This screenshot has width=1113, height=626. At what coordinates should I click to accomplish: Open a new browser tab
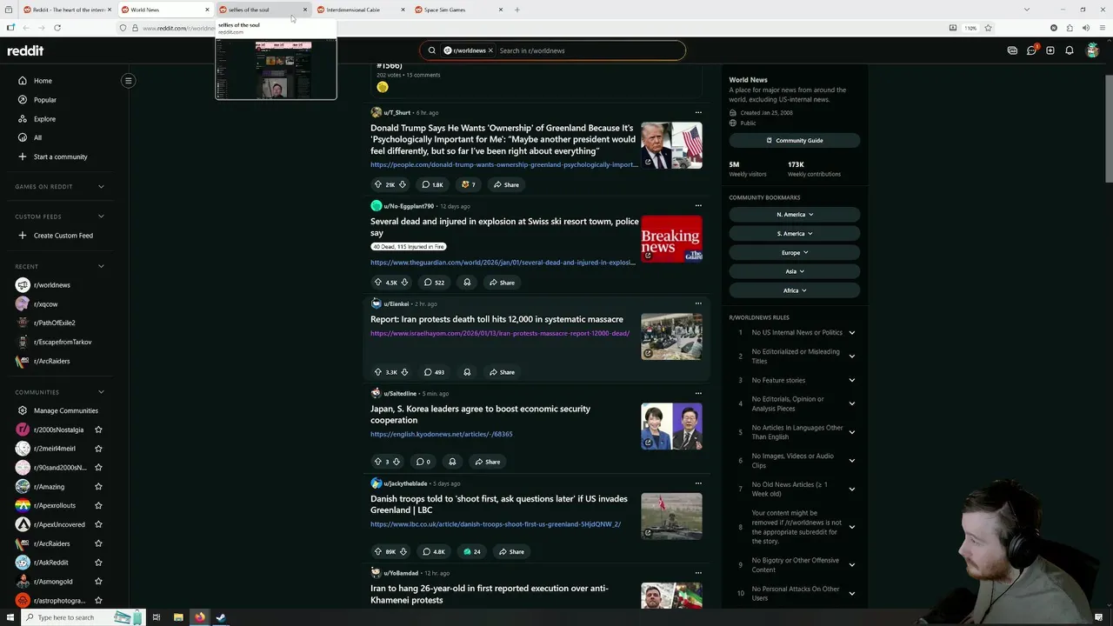pos(517,10)
